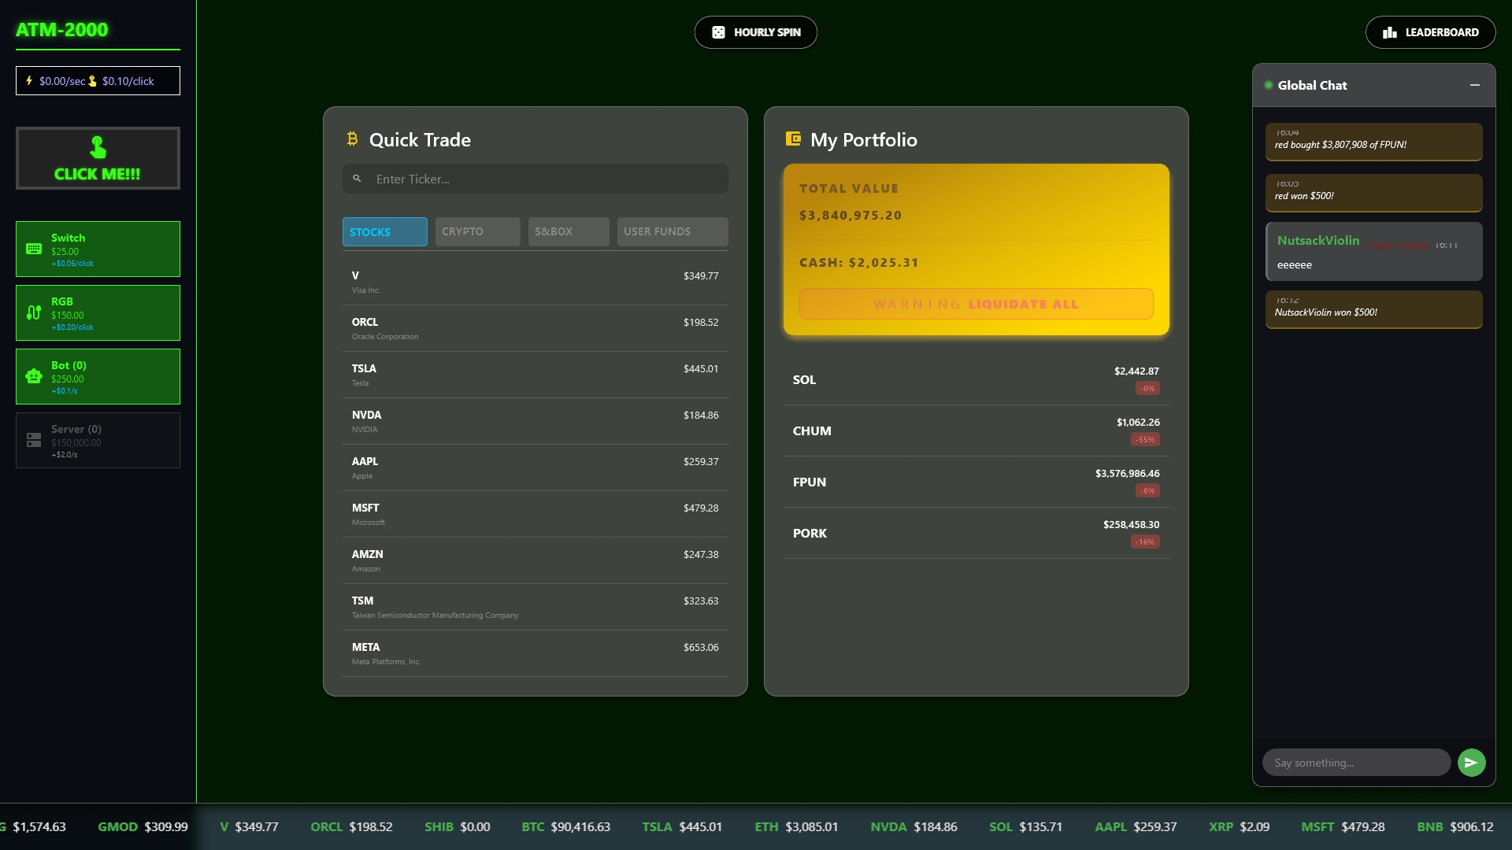
Task: Switch to the CRYPTO tab
Action: tap(477, 232)
